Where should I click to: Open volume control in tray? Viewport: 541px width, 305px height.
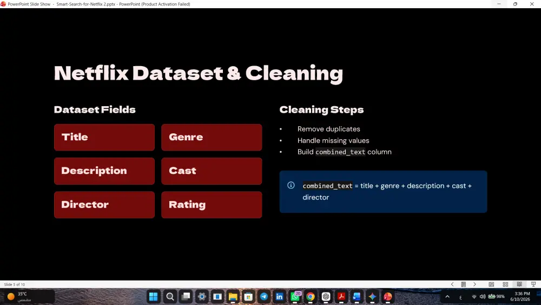[x=483, y=296]
